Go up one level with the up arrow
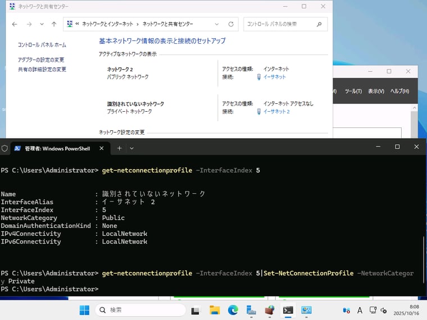Viewport: 427px width, 320px height. 54,24
